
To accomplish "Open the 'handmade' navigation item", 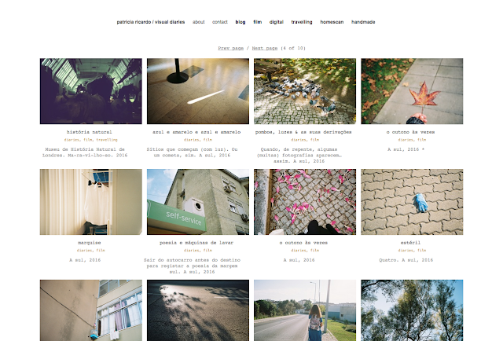I will [363, 22].
